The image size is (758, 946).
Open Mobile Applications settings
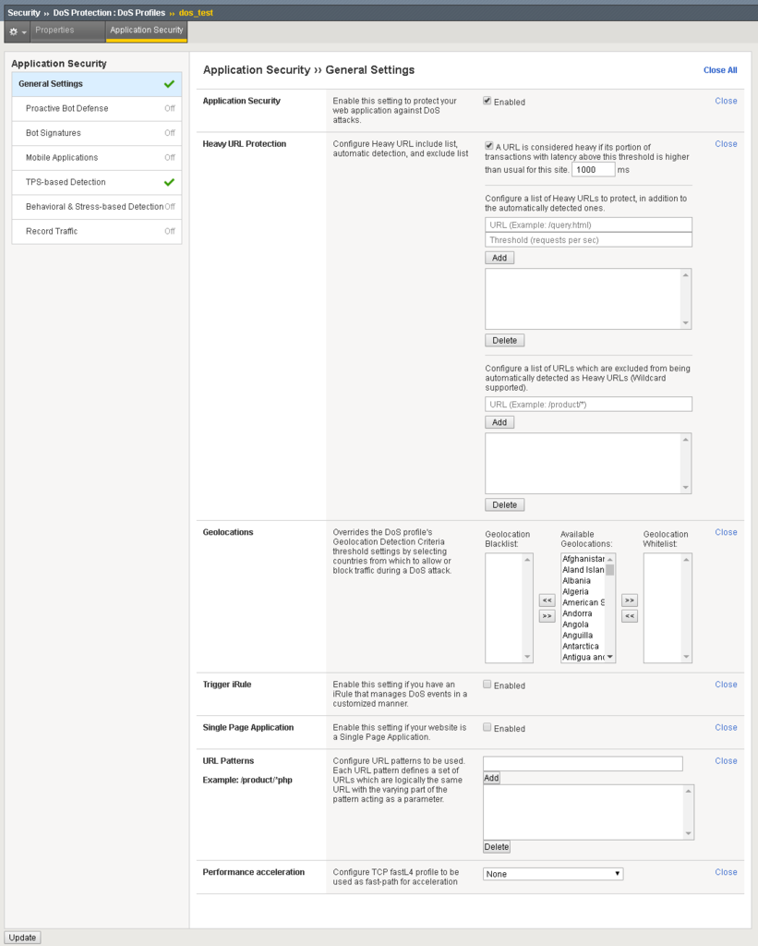coord(97,157)
